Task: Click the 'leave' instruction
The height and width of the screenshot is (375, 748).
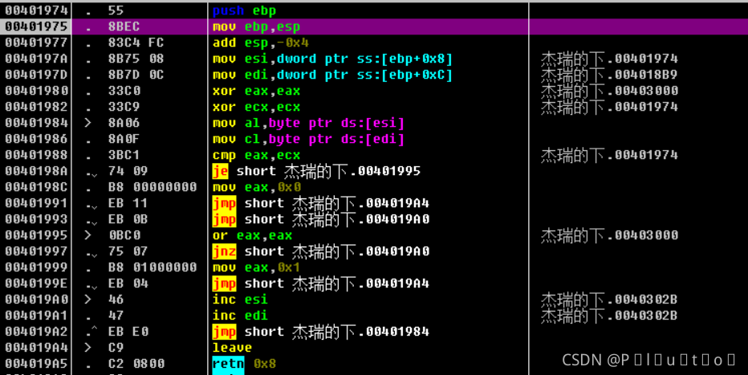Action: coord(232,348)
